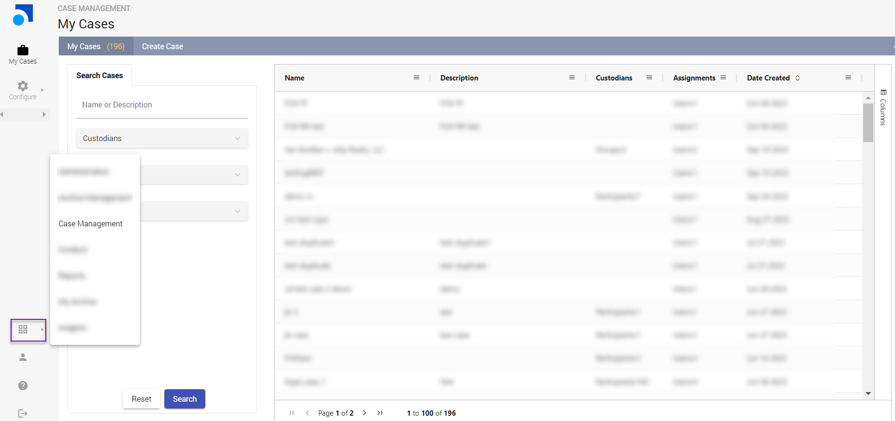895x421 pixels.
Task: Sort by the Description column header
Action: (x=459, y=78)
